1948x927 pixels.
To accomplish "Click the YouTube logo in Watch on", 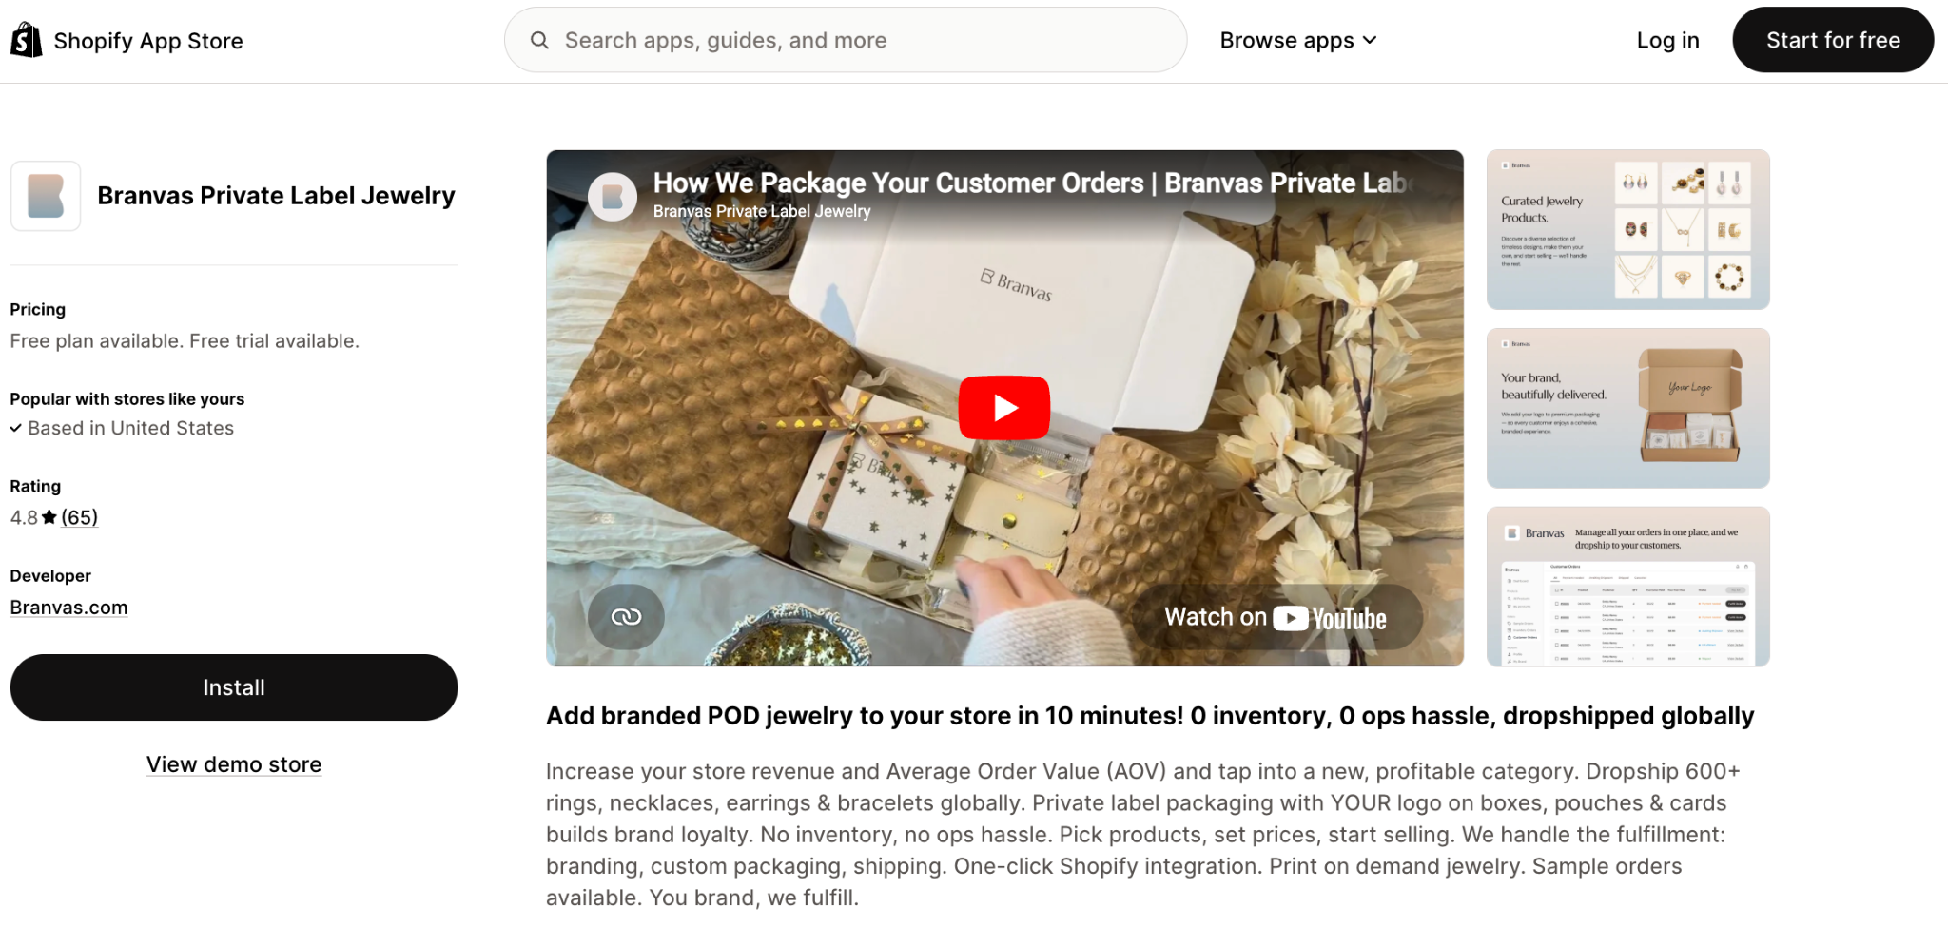I will [1330, 619].
